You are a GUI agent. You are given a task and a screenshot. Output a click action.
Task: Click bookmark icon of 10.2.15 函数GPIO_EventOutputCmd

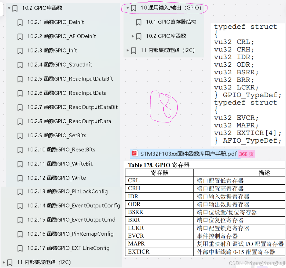(20, 220)
